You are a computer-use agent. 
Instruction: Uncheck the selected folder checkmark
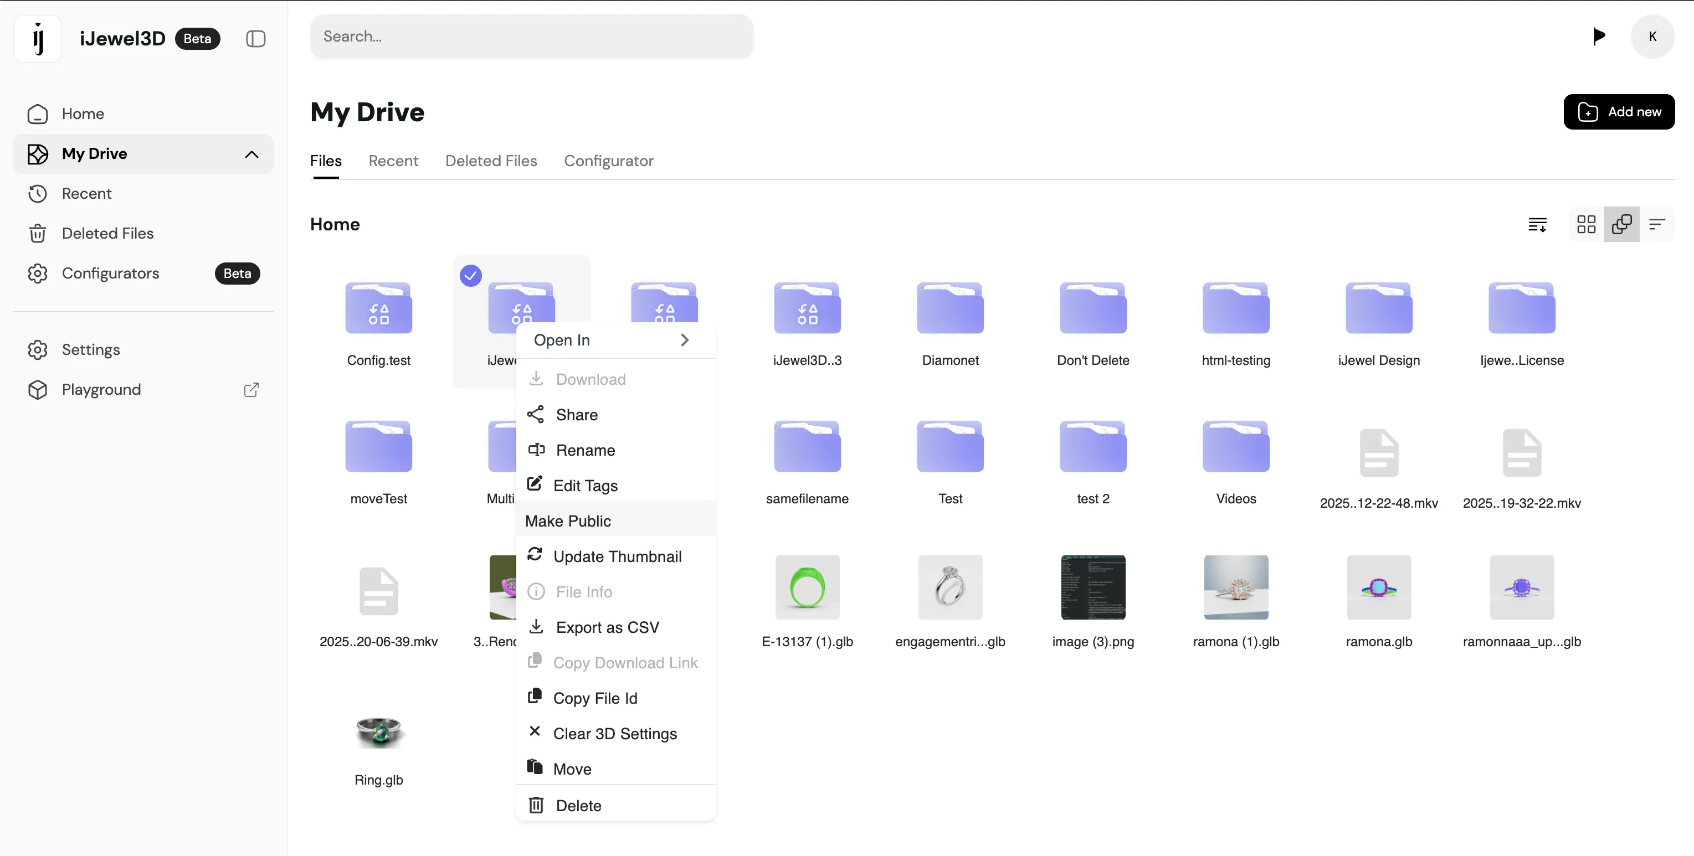(470, 276)
